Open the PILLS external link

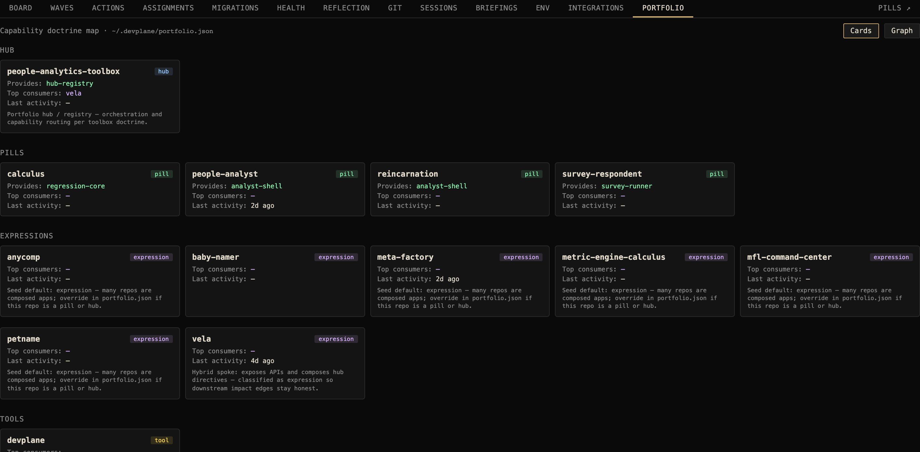894,8
